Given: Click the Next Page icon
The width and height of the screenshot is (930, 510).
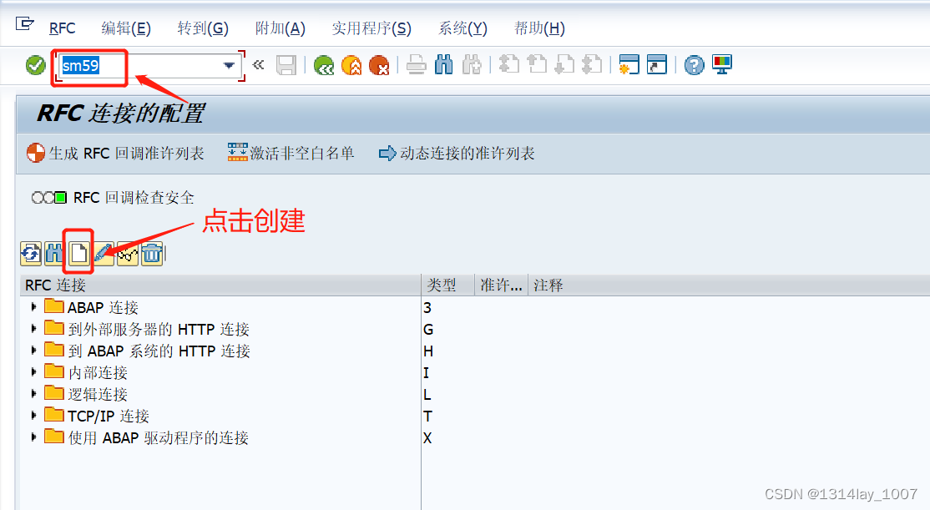Looking at the screenshot, I should (x=564, y=64).
